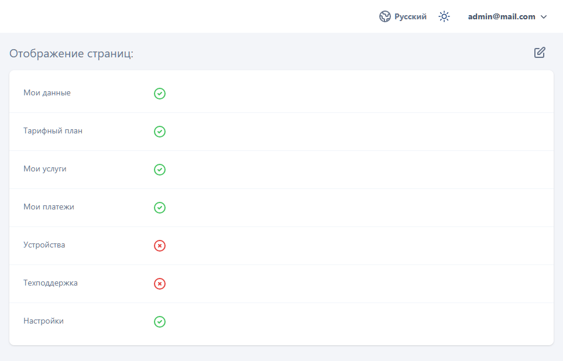This screenshot has height=361, width=563.
Task: Click red cross icon for Устройства
Action: [x=160, y=246]
